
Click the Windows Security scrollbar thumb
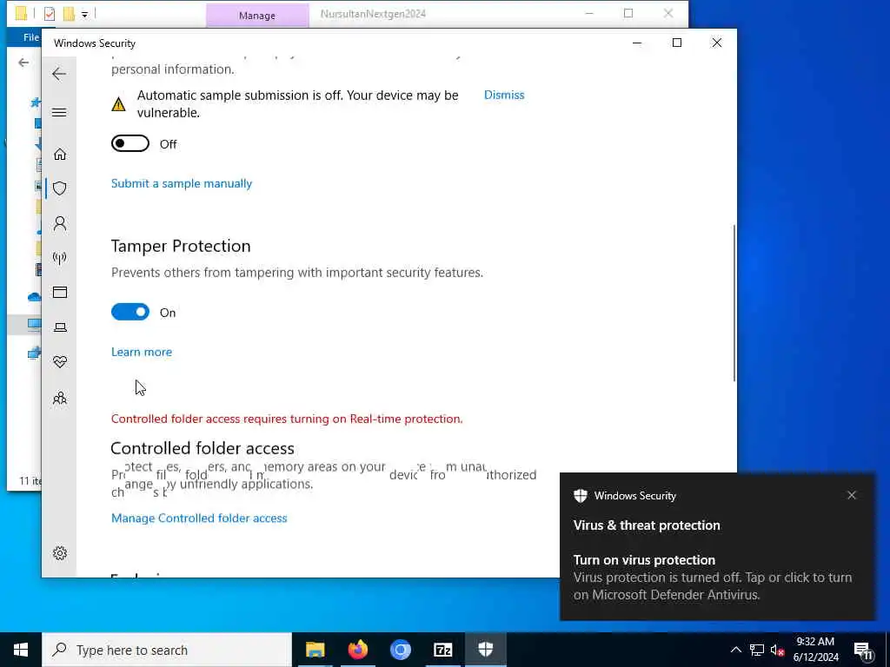coord(734,303)
